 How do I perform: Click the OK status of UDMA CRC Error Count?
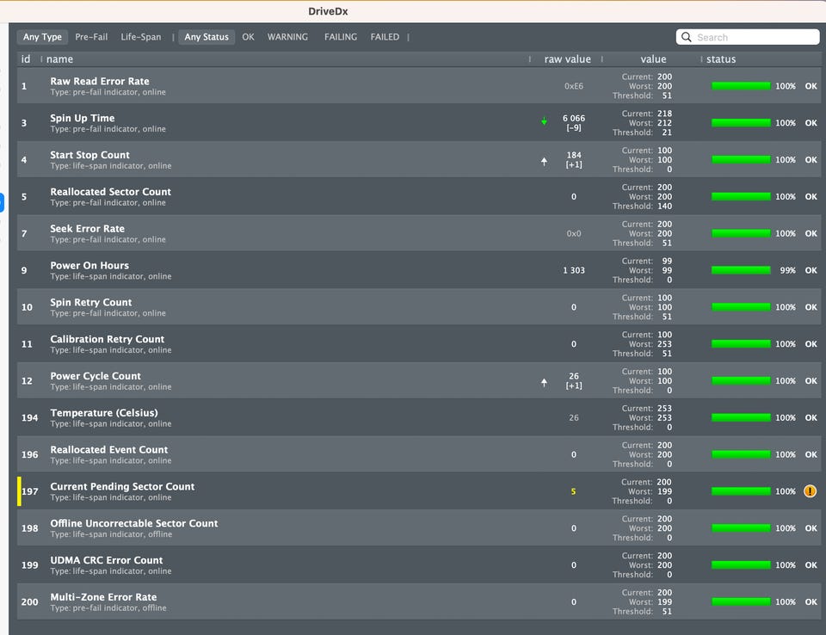click(x=811, y=565)
